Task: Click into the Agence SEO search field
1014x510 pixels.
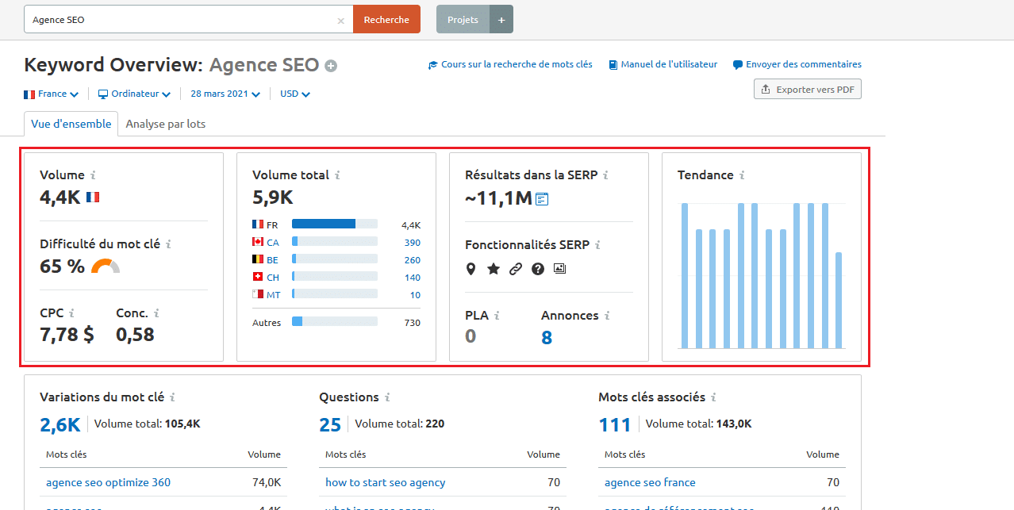Action: 179,20
